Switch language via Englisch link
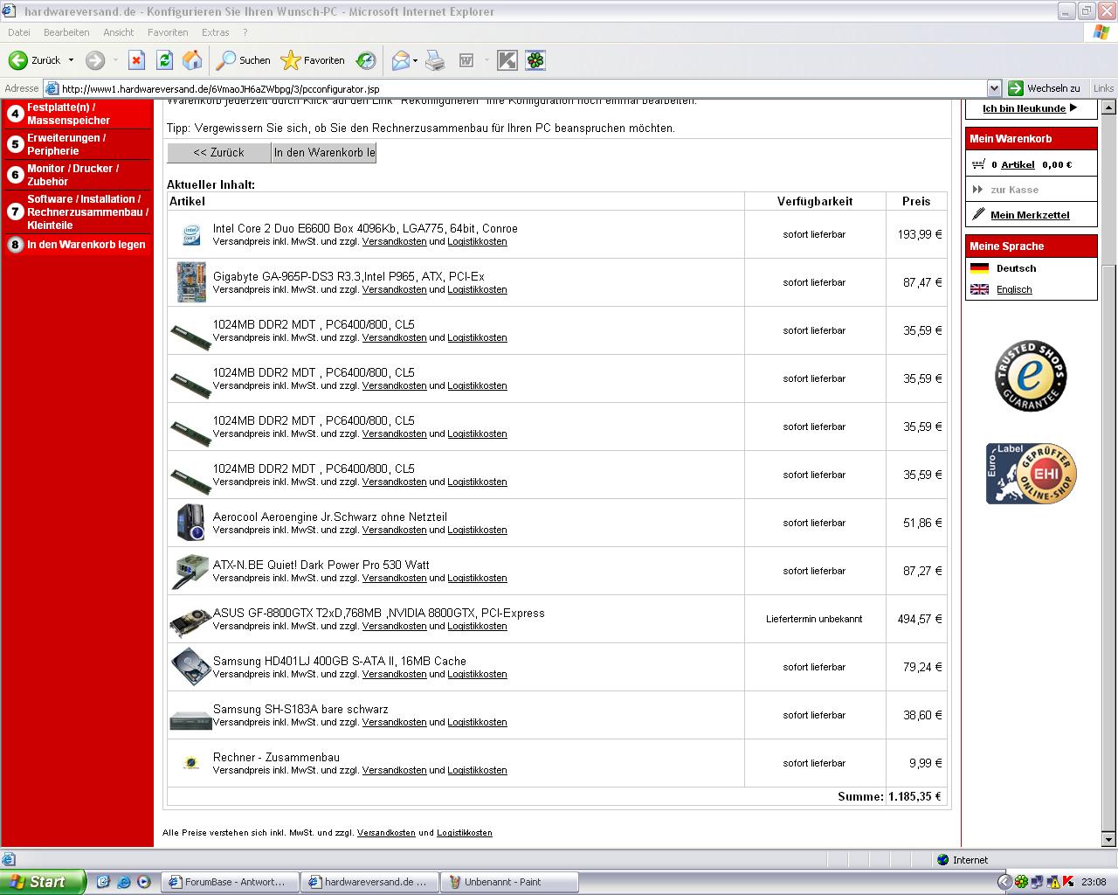1118x895 pixels. coord(1014,289)
